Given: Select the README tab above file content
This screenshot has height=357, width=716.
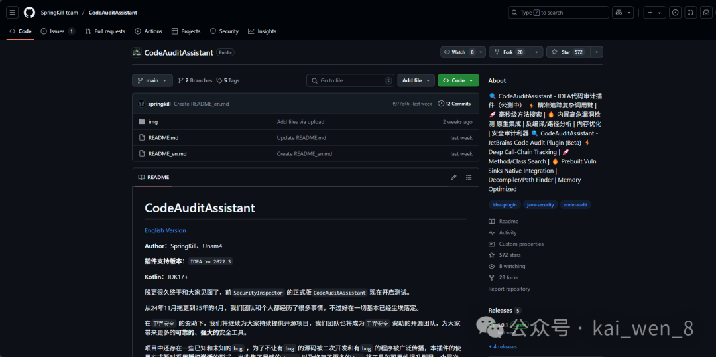Looking at the screenshot, I should (153, 177).
